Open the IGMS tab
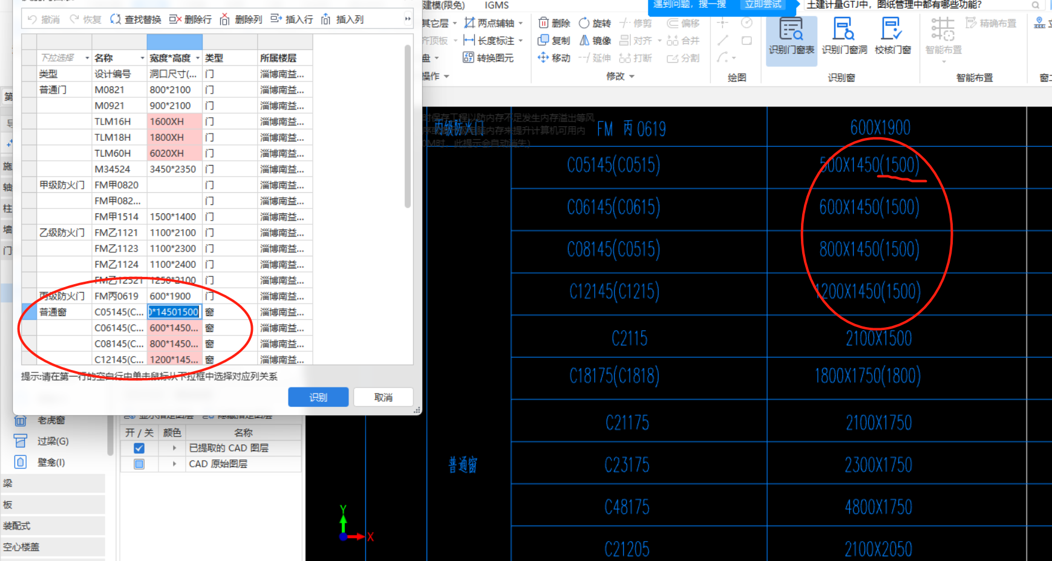Screen dimensions: 1052x561 tap(497, 5)
